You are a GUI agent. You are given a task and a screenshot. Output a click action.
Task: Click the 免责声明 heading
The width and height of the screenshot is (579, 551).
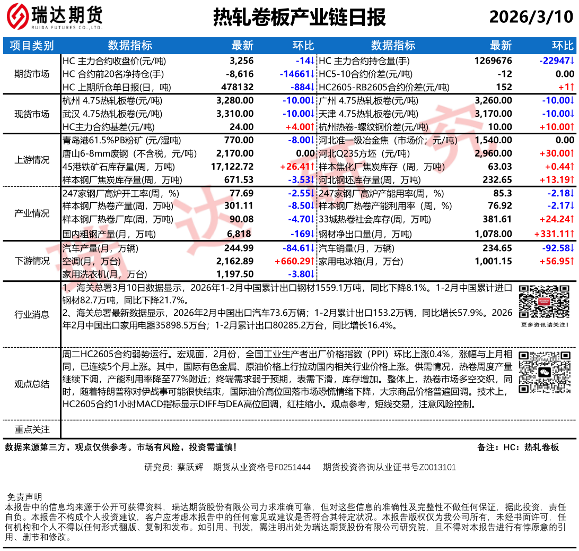(24, 497)
